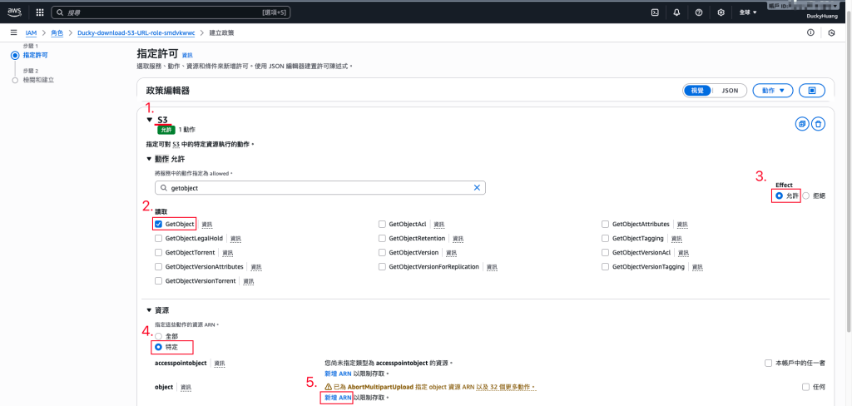Check GetObjectVersionForReplication action
Viewport: 852px width, 406px height.
point(382,267)
